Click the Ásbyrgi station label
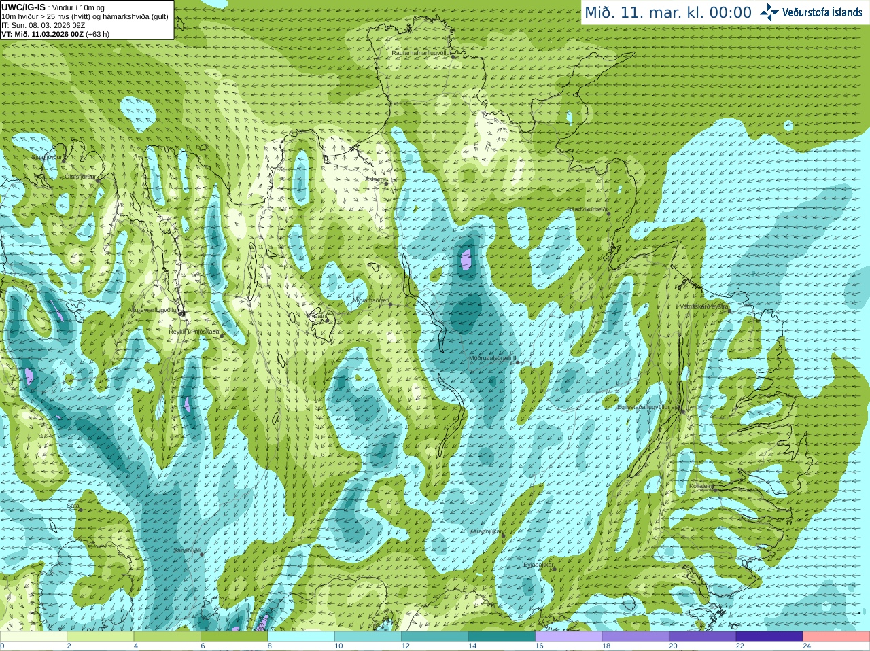Image resolution: width=870 pixels, height=651 pixels. pos(375,179)
